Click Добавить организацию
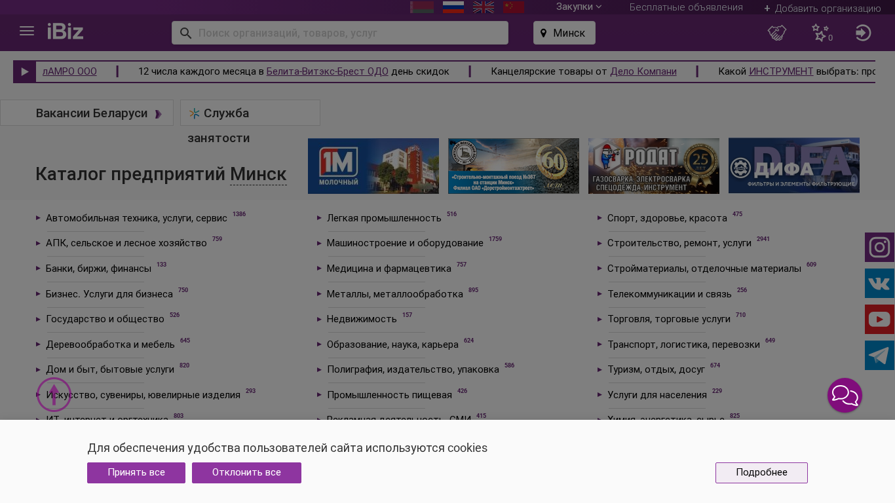This screenshot has height=503, width=895. coord(822,9)
